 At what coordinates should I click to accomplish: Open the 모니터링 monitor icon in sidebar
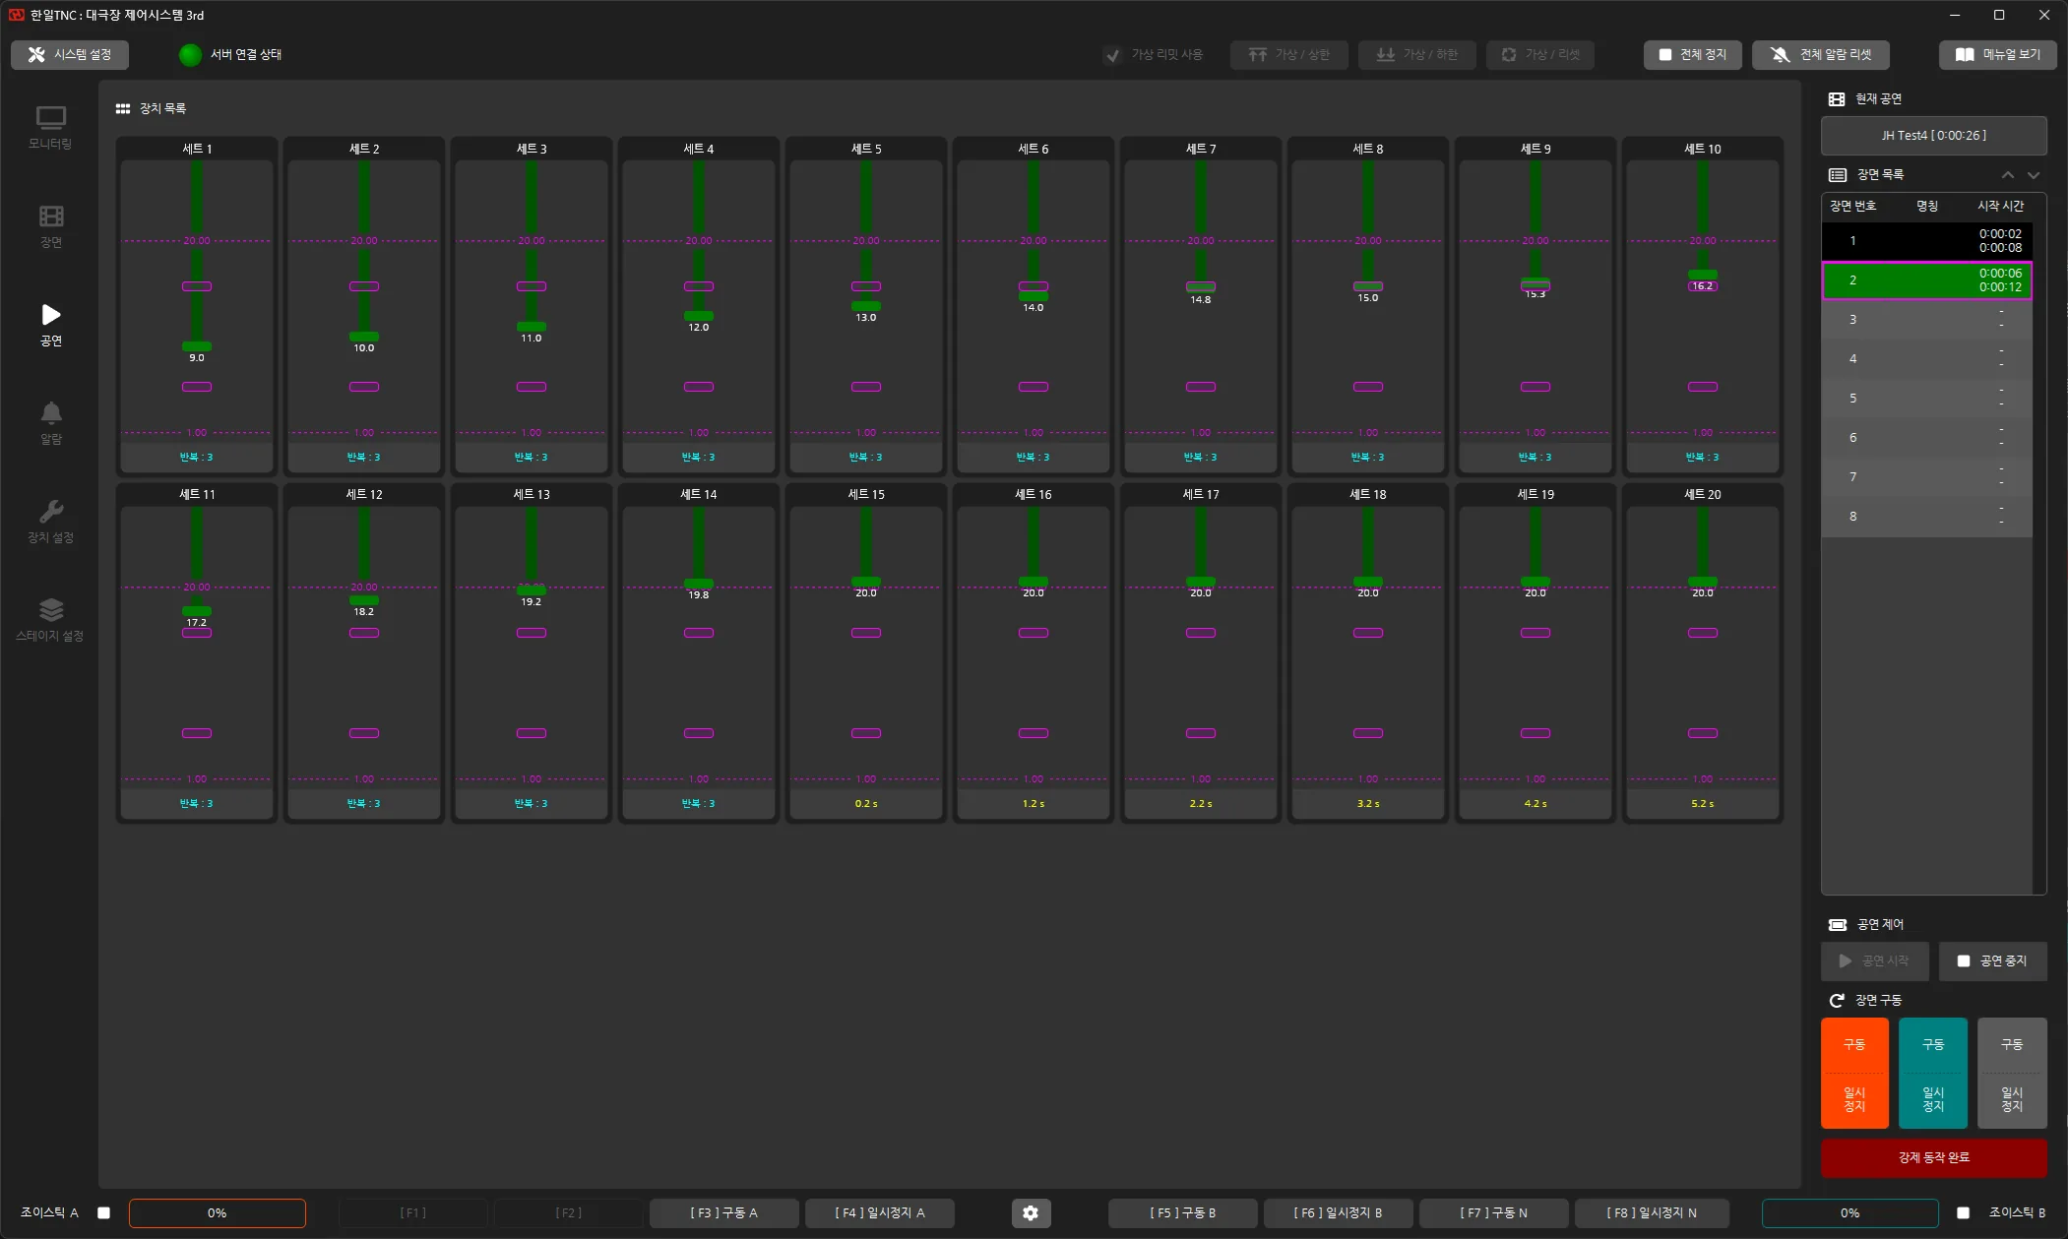click(50, 118)
